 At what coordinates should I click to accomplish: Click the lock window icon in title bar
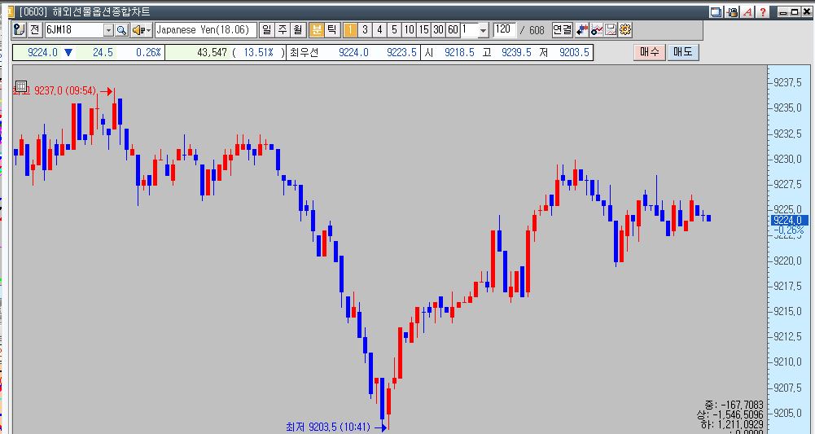click(x=732, y=11)
